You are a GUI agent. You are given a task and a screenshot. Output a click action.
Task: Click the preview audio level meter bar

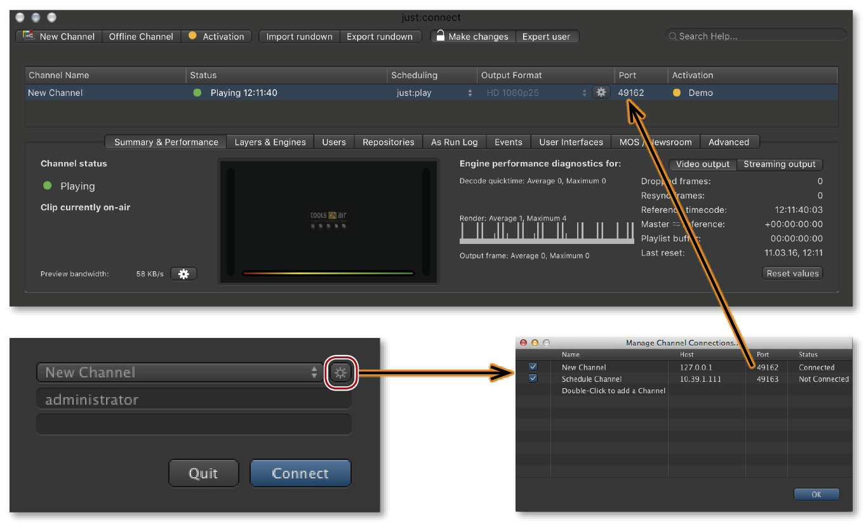(x=328, y=274)
